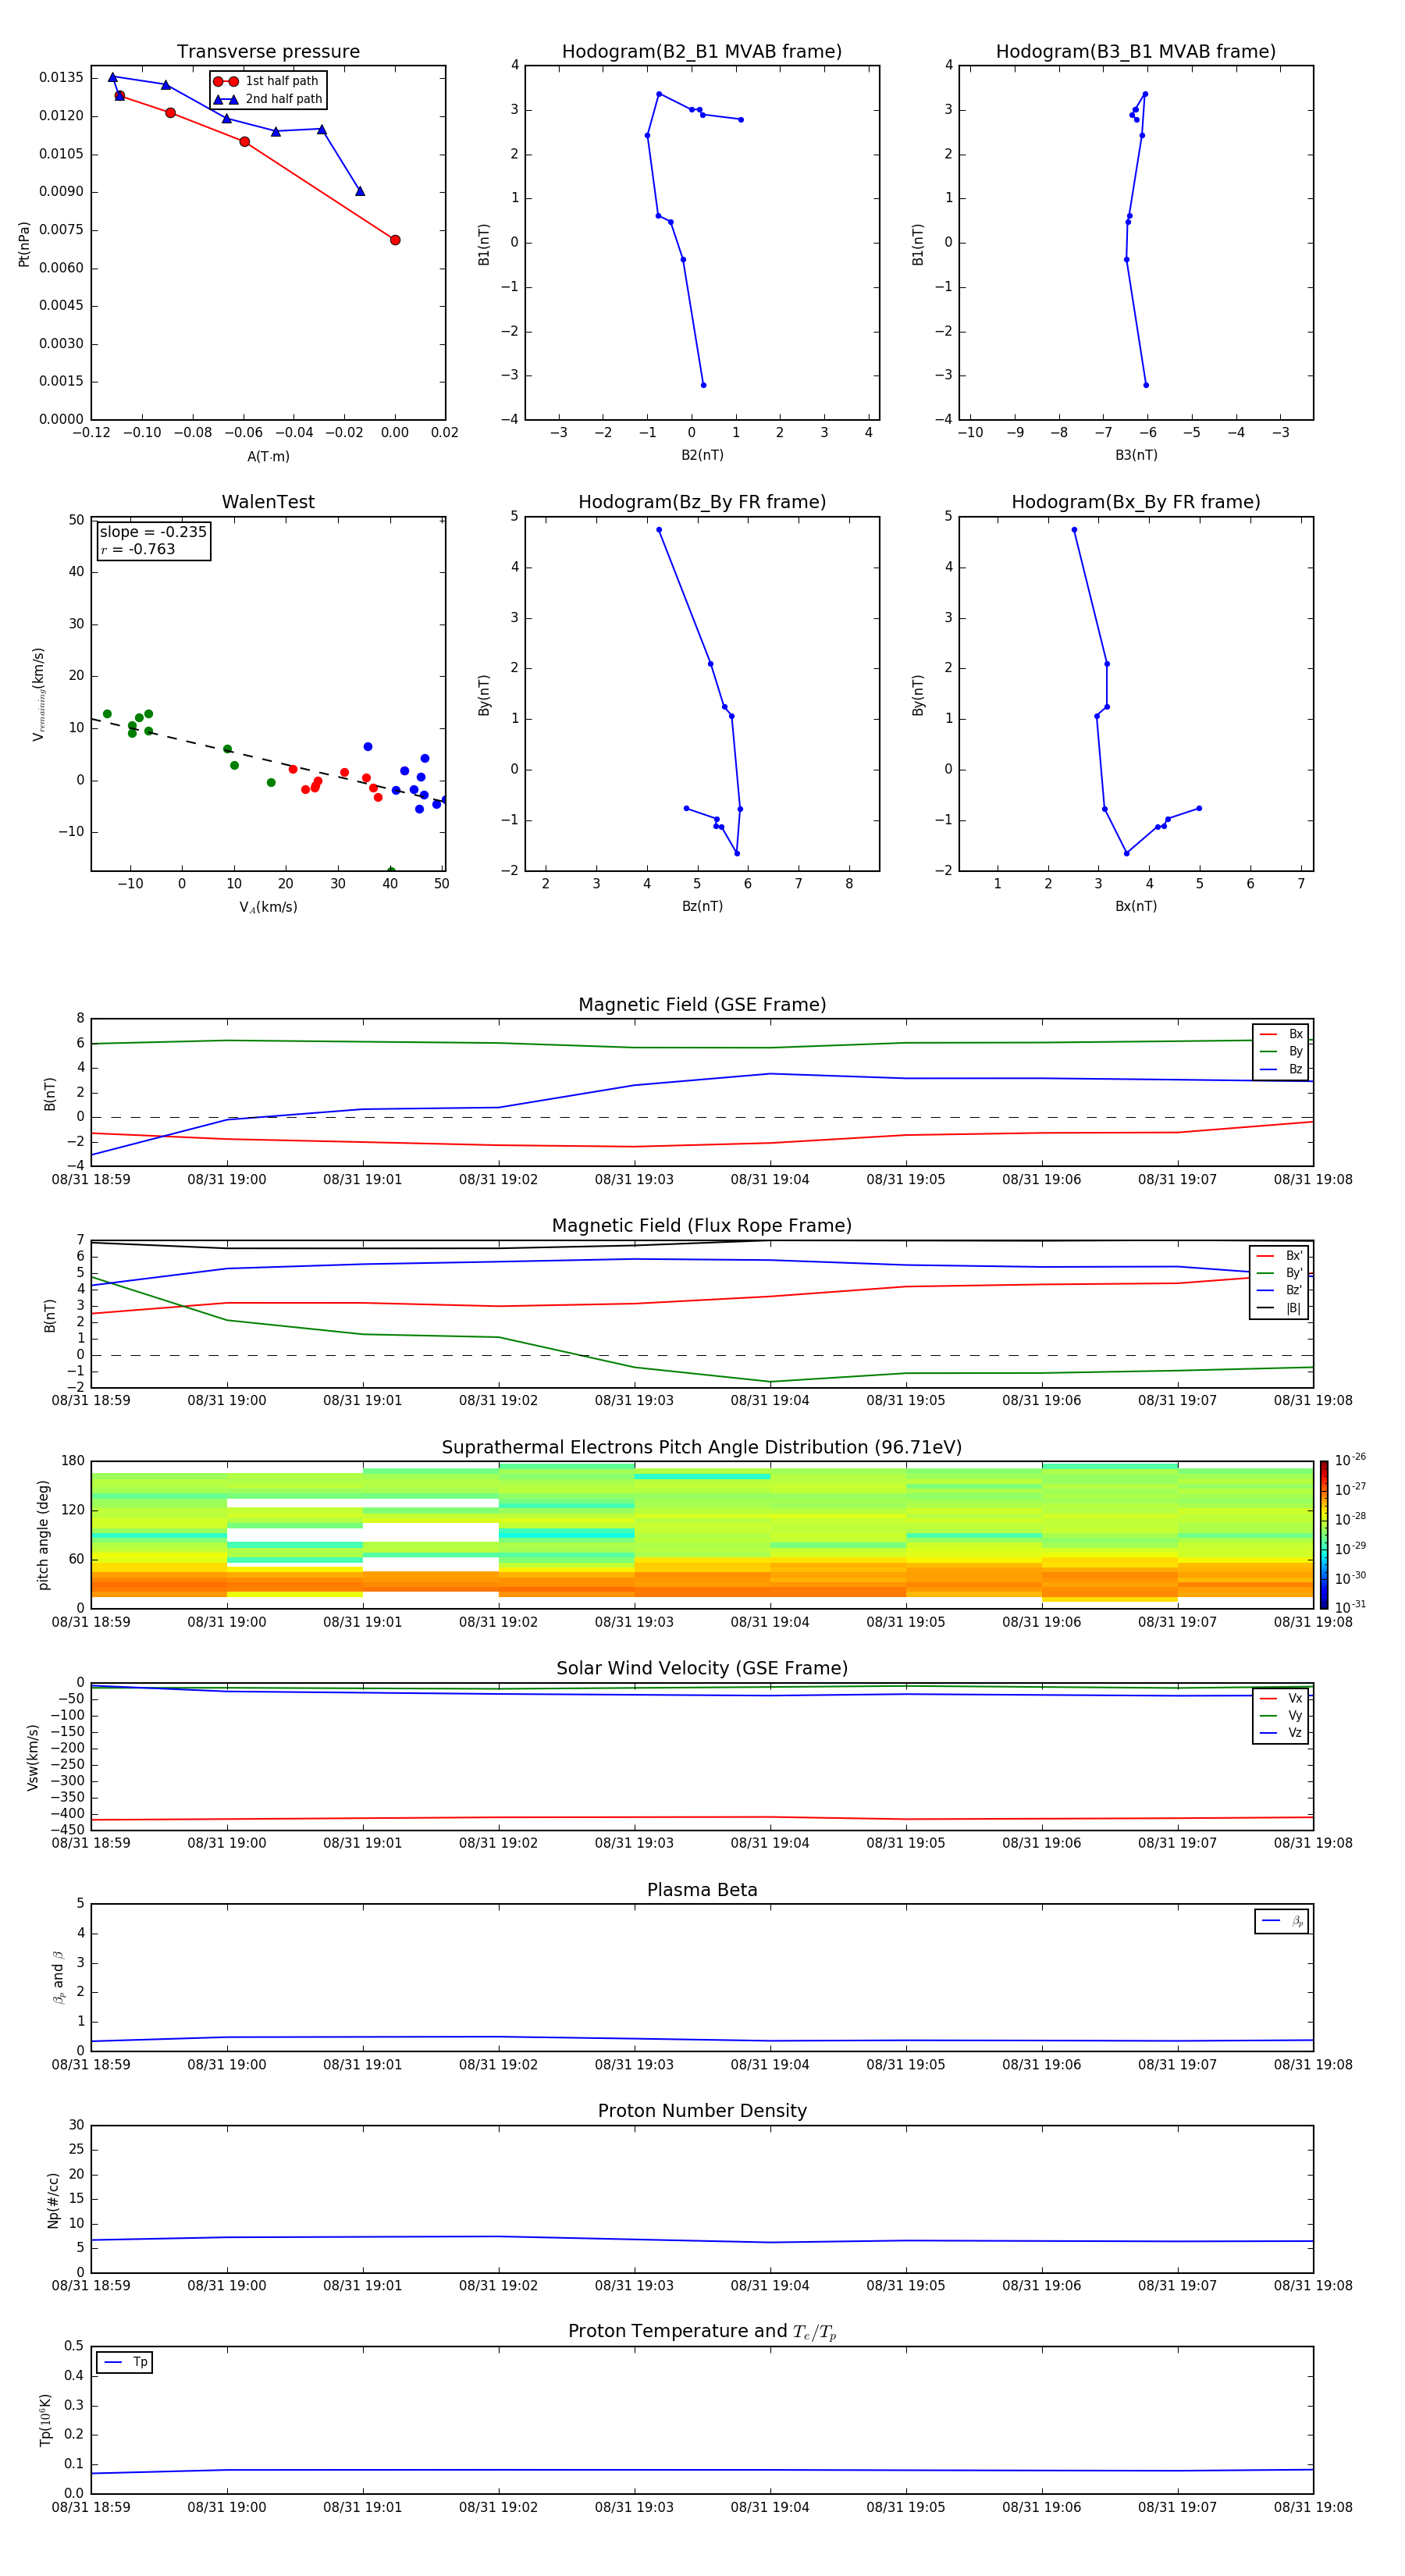The image size is (1405, 2576).
Task: Click 'Magnetic Field (GSE Frame)' title
Action: 702,1005
